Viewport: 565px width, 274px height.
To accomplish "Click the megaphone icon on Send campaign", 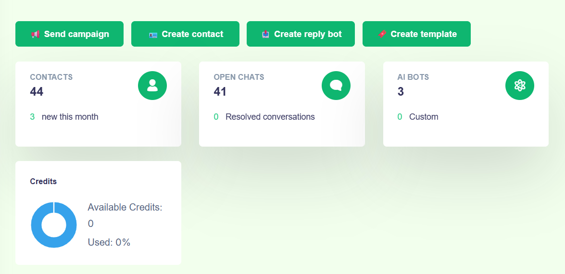I will coord(35,34).
